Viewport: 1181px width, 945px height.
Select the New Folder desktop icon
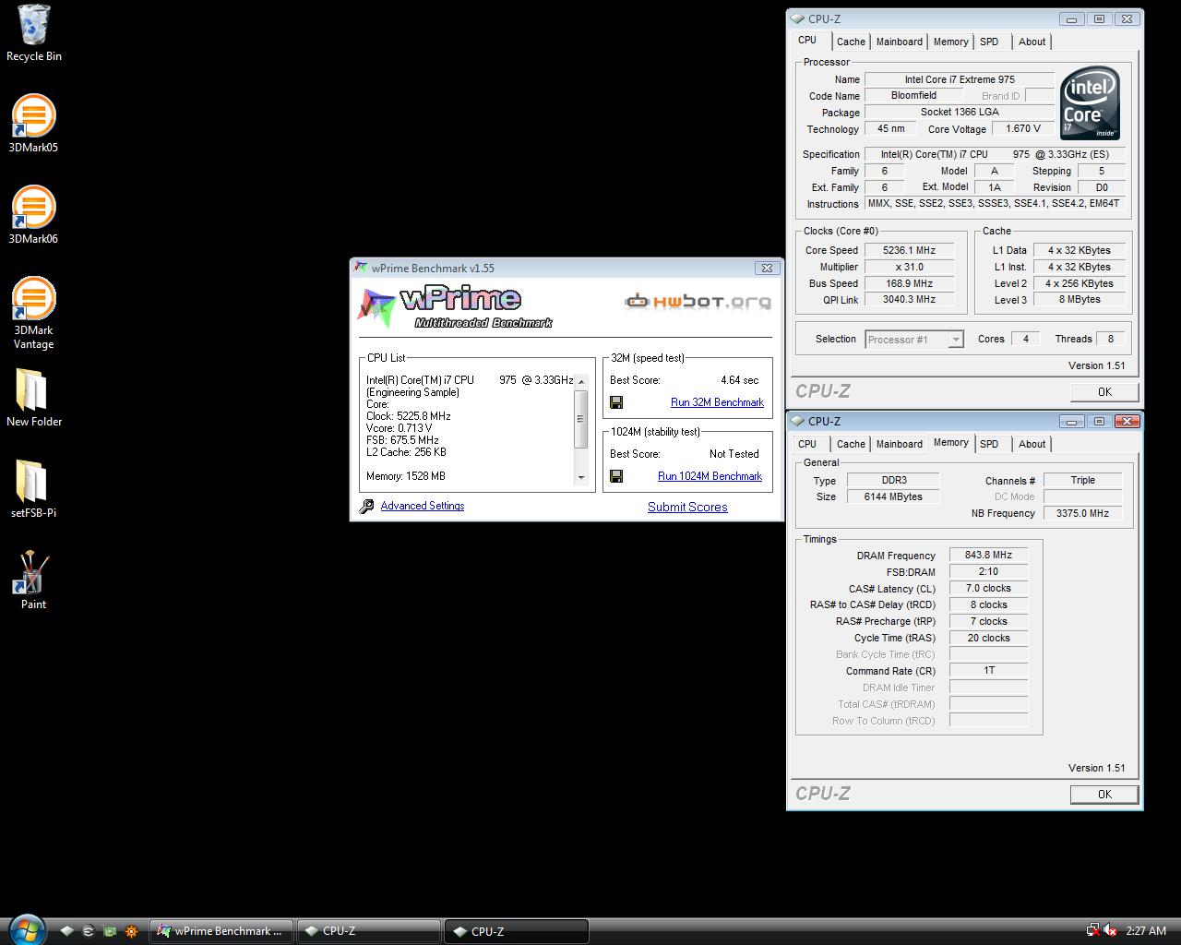tap(33, 398)
